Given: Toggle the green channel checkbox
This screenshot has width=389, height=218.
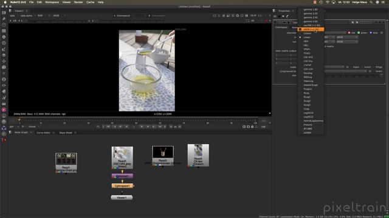Looking at the screenshot, I should (x=359, y=33).
